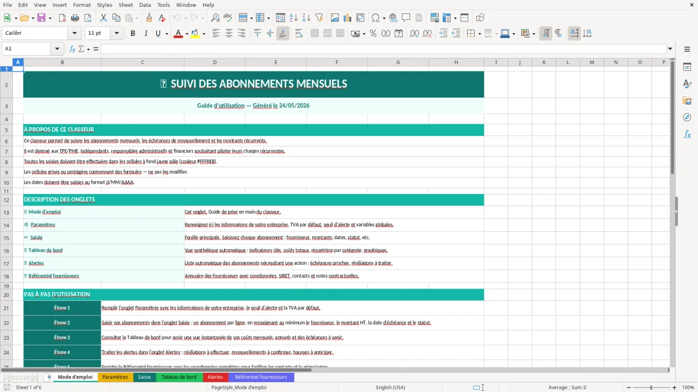Sort ascending A to Z
The image size is (698, 392).
tap(294, 18)
